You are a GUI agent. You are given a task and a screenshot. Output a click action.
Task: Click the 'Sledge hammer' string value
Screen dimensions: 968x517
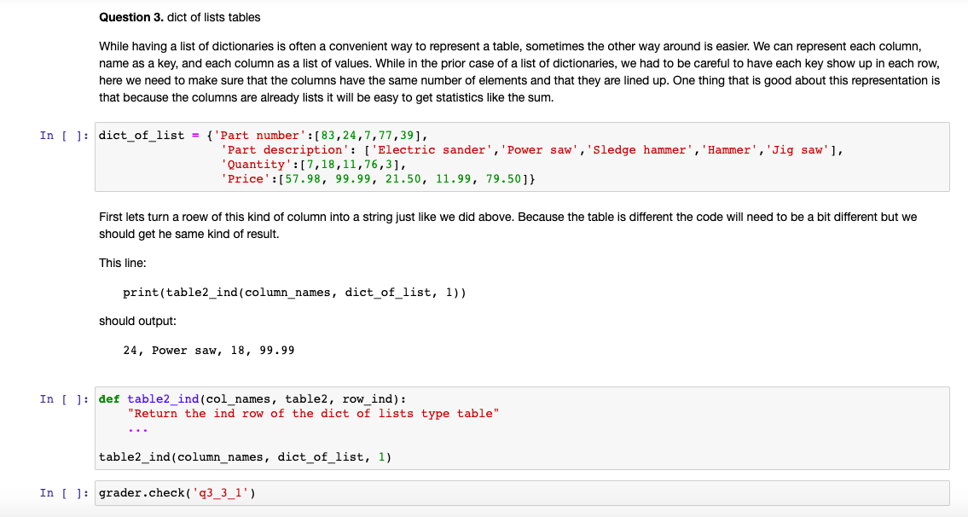coord(641,150)
